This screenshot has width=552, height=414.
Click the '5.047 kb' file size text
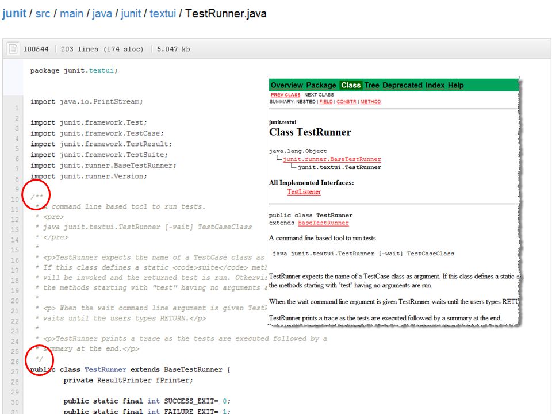pos(174,49)
